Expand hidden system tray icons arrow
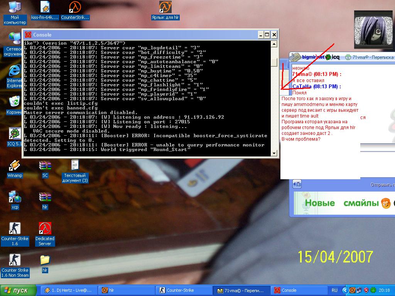This screenshot has width=395, height=296. pyautogui.click(x=345, y=290)
